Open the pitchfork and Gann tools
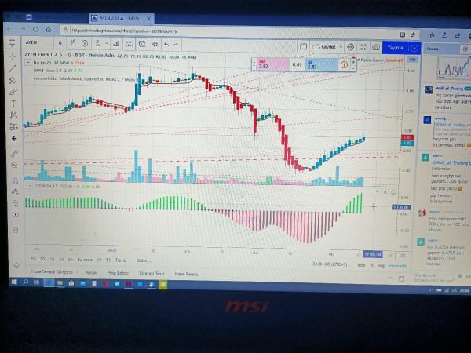This screenshot has width=471, height=353. point(13,81)
